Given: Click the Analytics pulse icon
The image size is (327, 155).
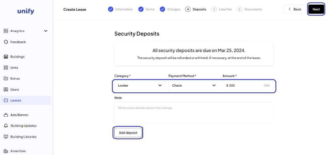Looking at the screenshot, I should 6,31.
